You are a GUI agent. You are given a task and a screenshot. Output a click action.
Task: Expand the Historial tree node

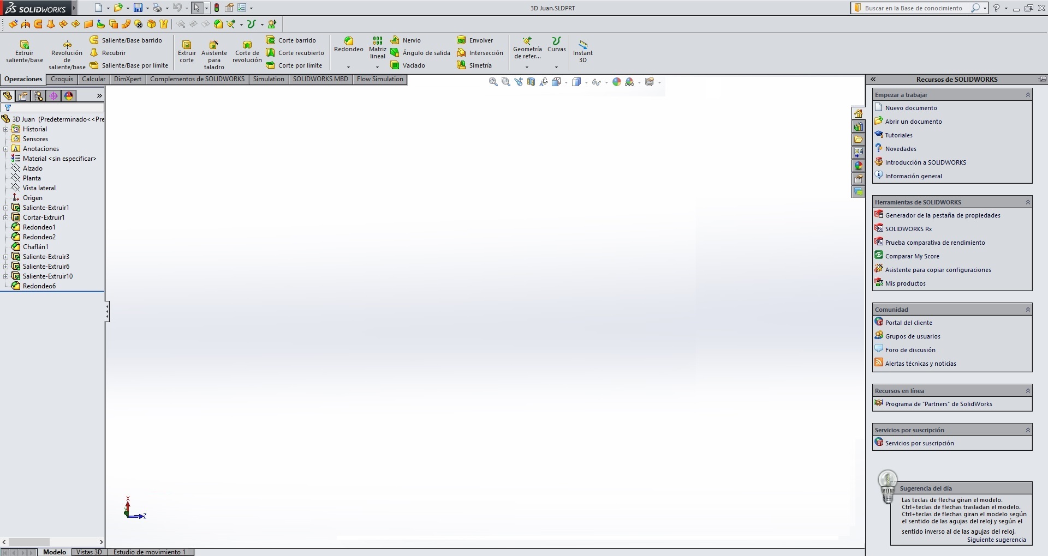[6, 129]
